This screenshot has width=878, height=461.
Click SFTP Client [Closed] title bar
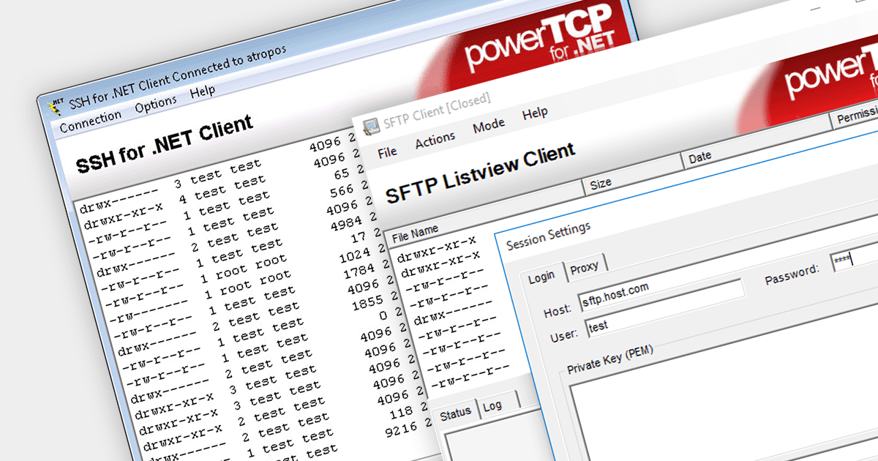click(437, 111)
